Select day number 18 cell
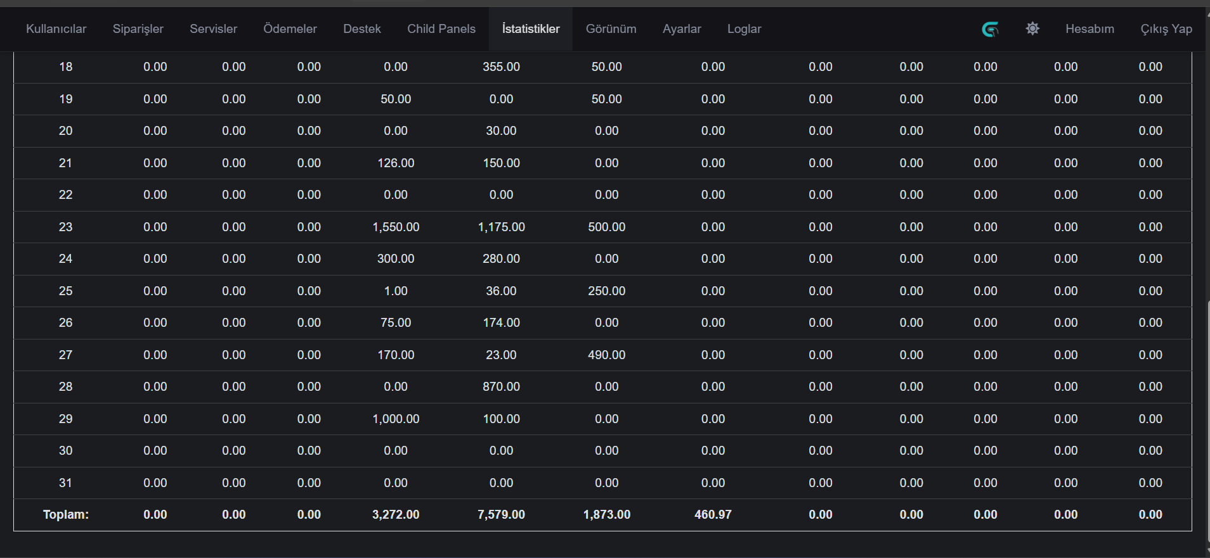1210x558 pixels. 65,67
